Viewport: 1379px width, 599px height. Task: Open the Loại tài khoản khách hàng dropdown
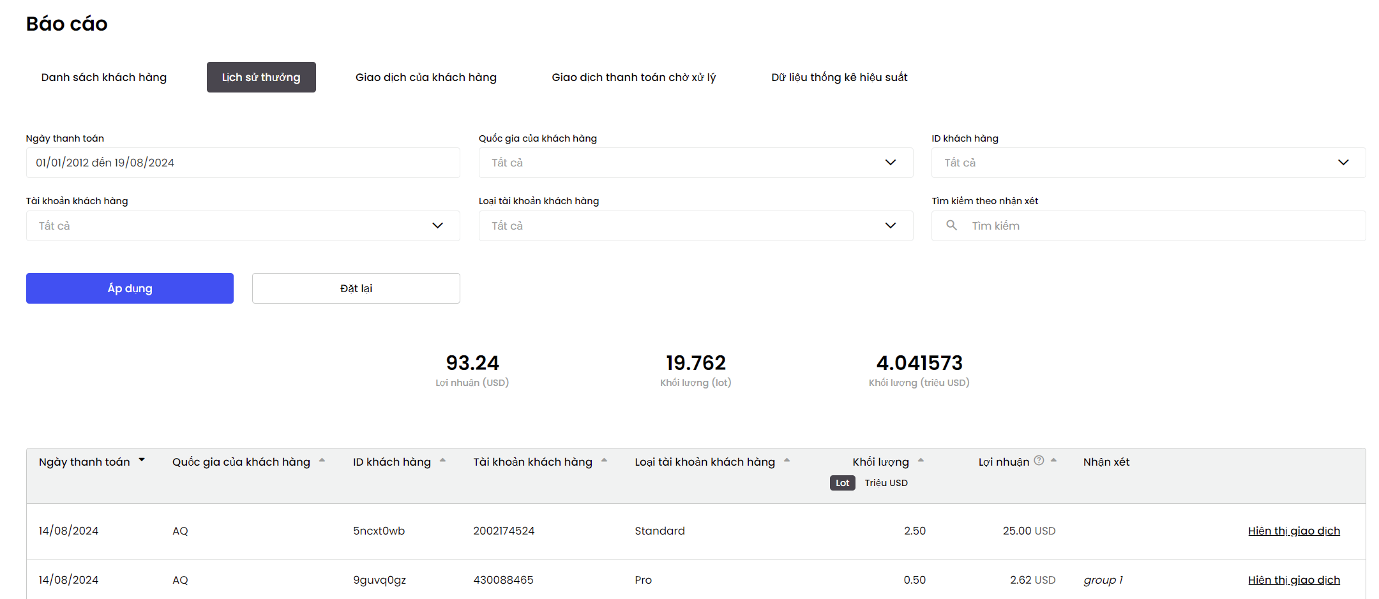coord(696,226)
